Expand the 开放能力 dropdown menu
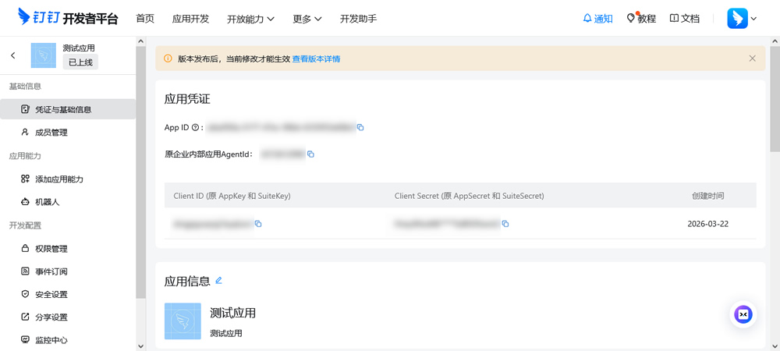 click(x=250, y=19)
